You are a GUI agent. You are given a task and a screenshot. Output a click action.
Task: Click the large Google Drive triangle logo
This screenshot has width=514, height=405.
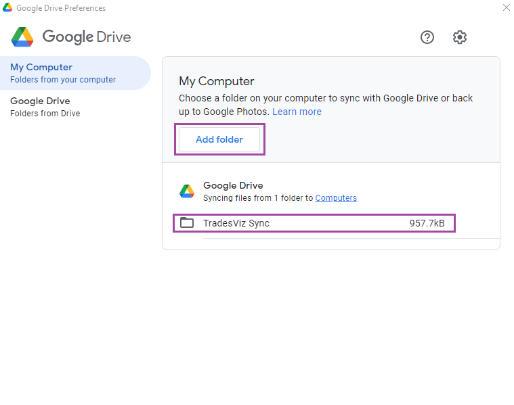coord(22,37)
